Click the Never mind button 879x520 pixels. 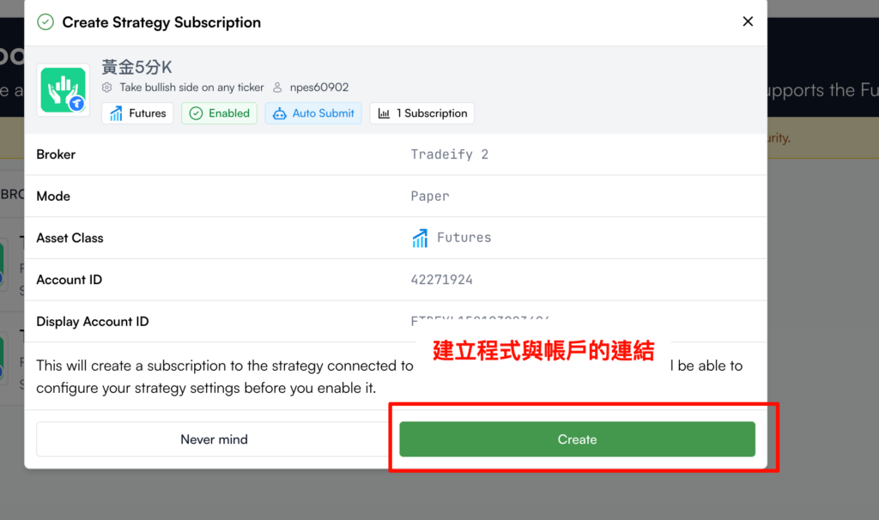click(x=214, y=439)
